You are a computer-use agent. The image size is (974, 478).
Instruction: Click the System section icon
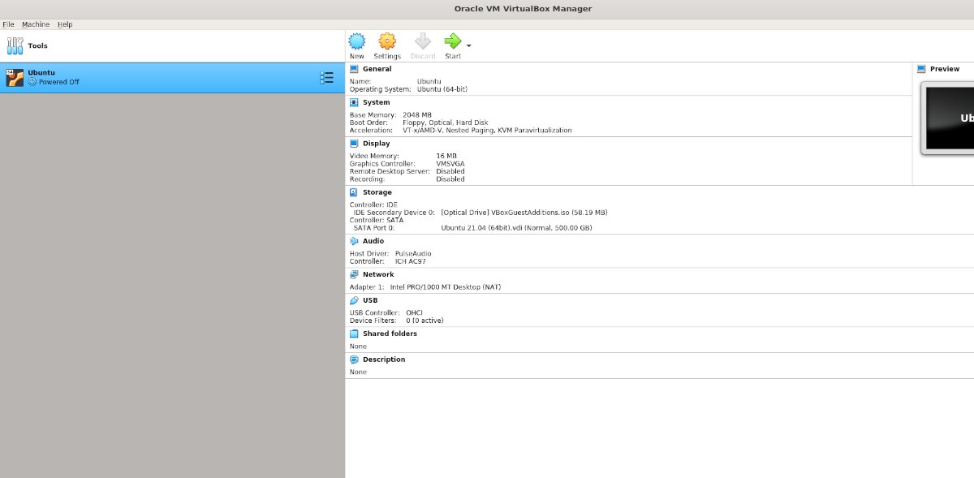pos(353,102)
